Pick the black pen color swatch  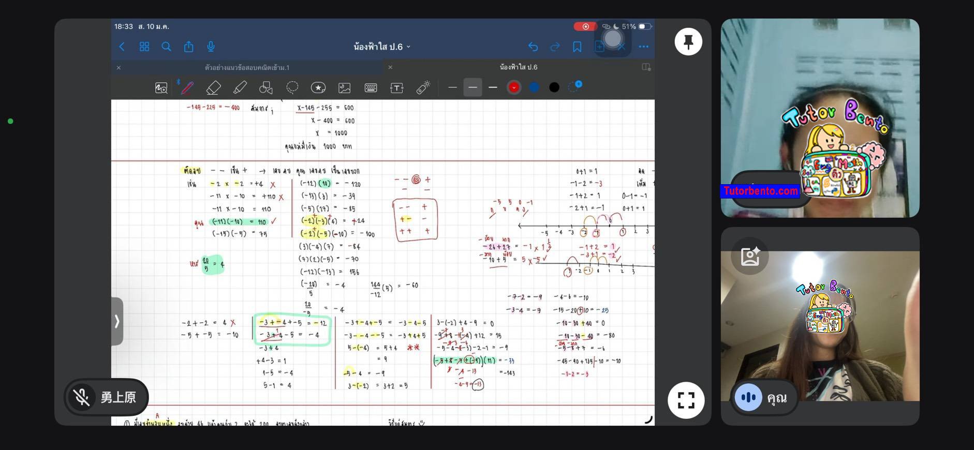[x=554, y=87]
